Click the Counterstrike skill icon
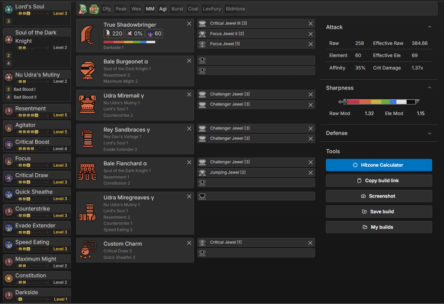This screenshot has height=304, width=444. point(9,212)
